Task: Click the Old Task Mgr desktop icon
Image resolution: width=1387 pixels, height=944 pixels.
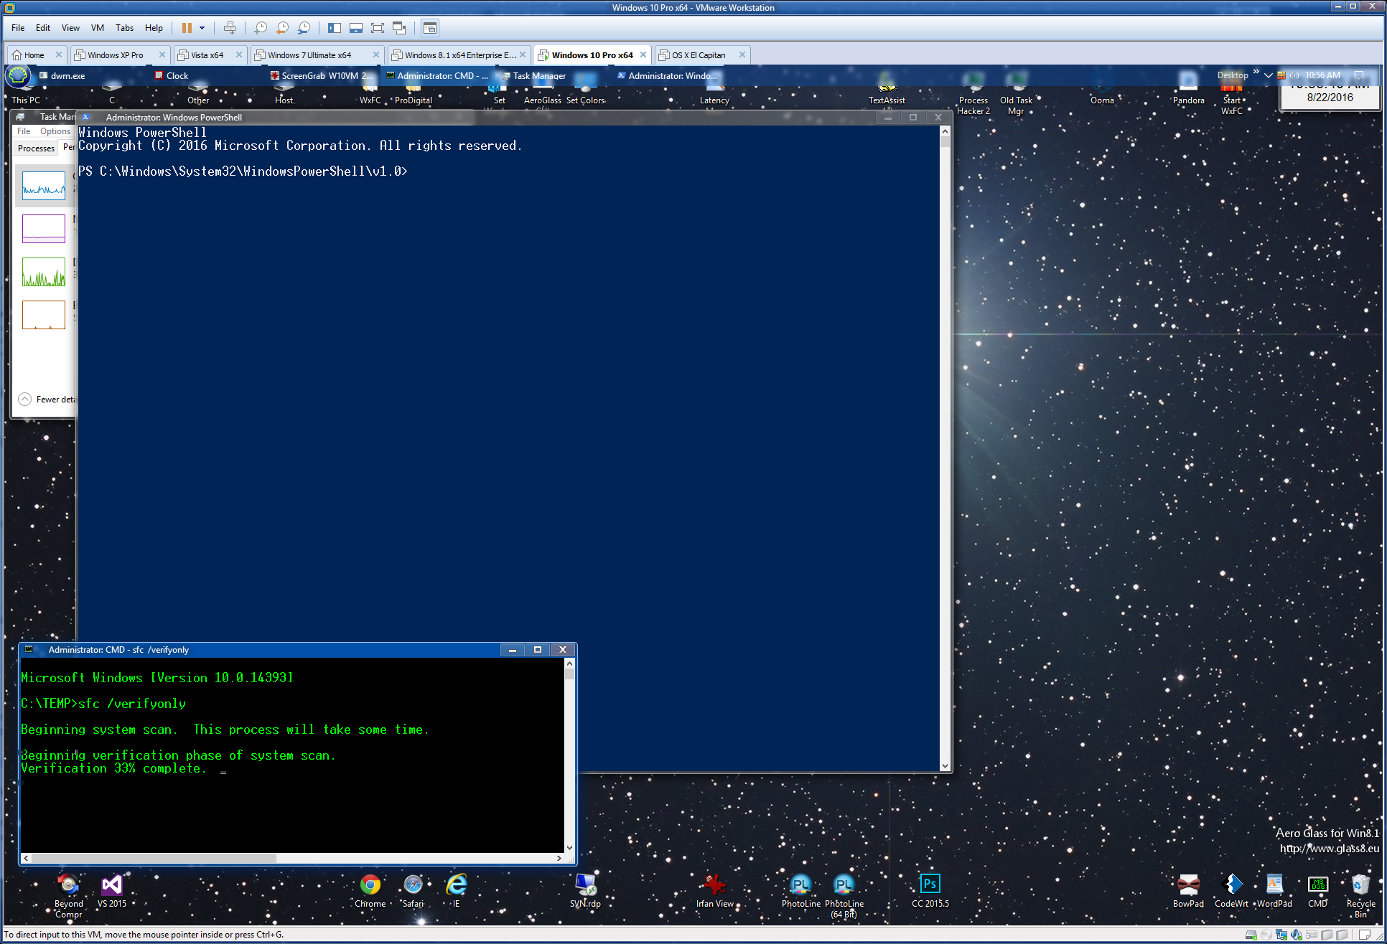Action: [1016, 95]
